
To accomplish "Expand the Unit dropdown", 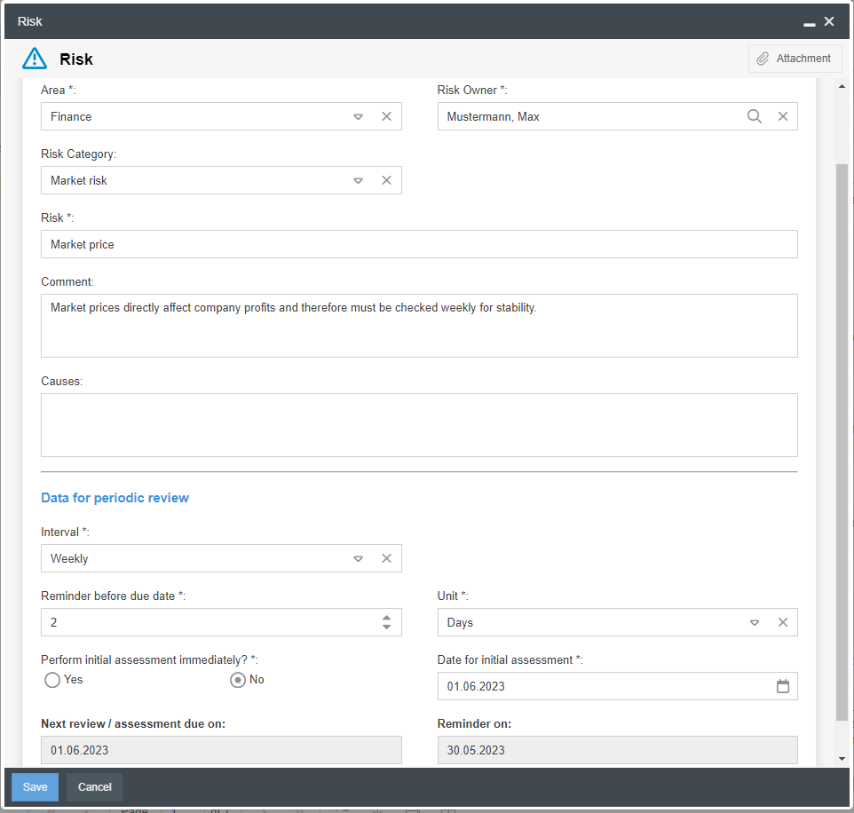I will 755,622.
